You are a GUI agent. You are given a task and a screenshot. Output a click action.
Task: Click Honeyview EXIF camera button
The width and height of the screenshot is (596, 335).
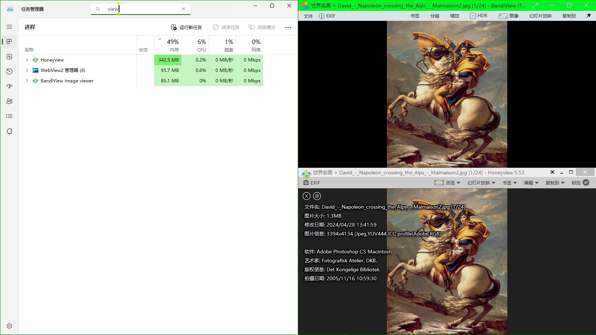coord(312,183)
